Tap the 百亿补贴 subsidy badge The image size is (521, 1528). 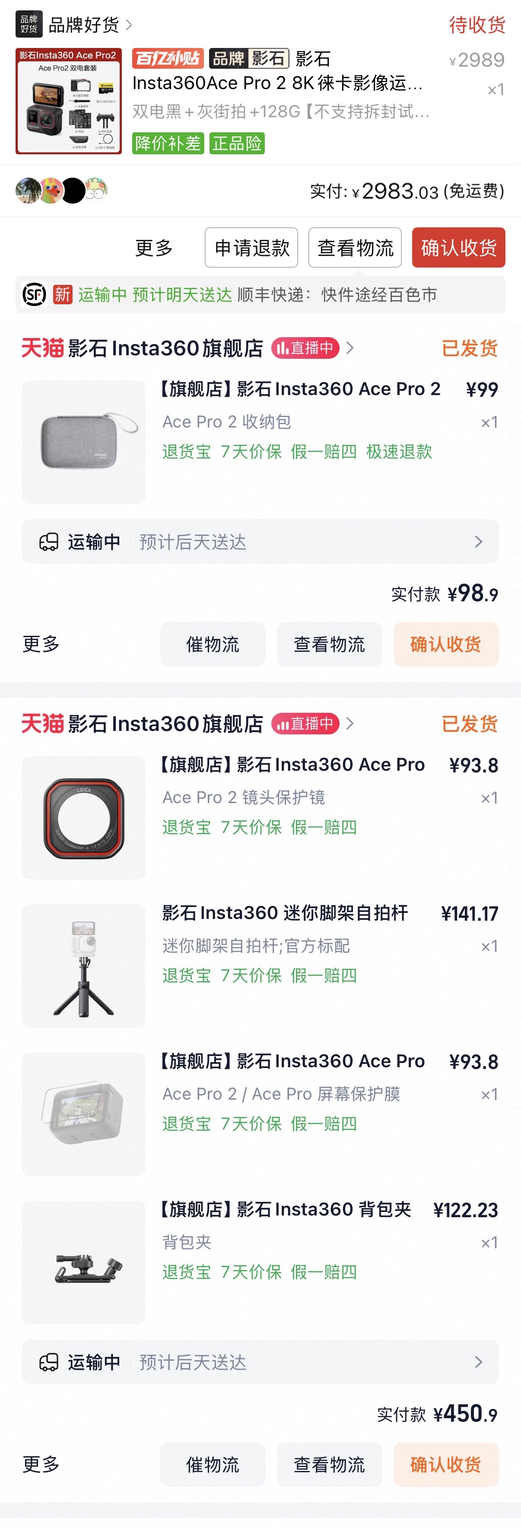click(x=168, y=59)
